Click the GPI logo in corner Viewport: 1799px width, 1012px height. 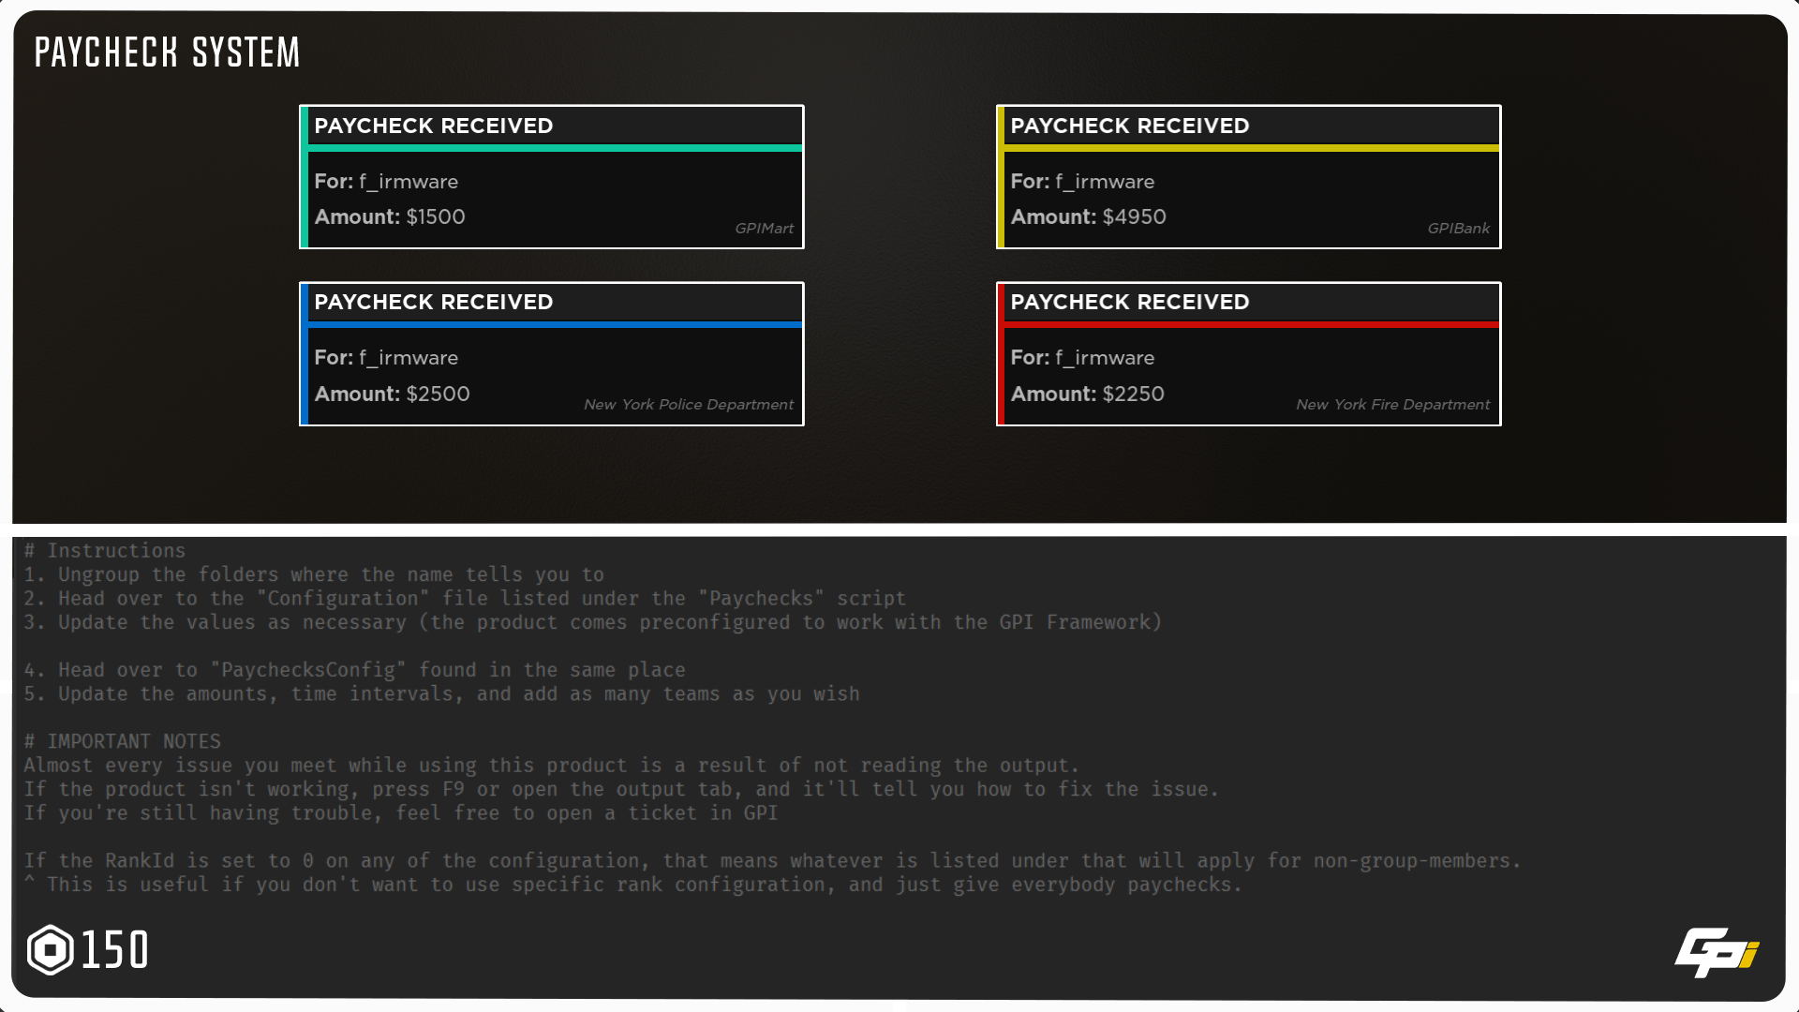pyautogui.click(x=1717, y=952)
